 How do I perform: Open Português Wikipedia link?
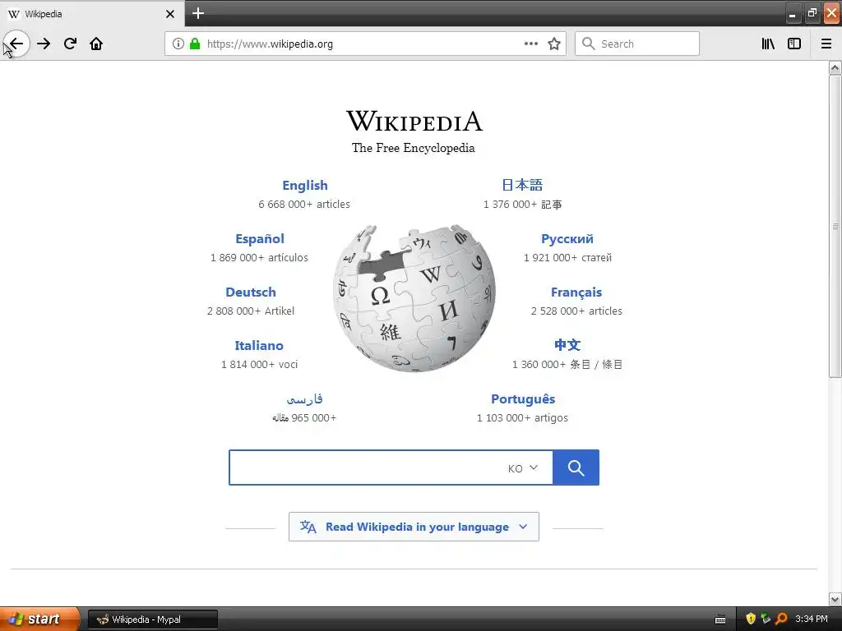pos(523,398)
